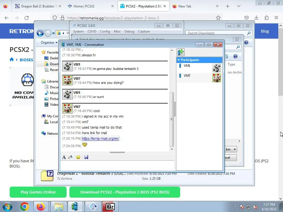The height and width of the screenshot is (212, 283).
Task: Open Blog link in site header
Action: [265, 31]
